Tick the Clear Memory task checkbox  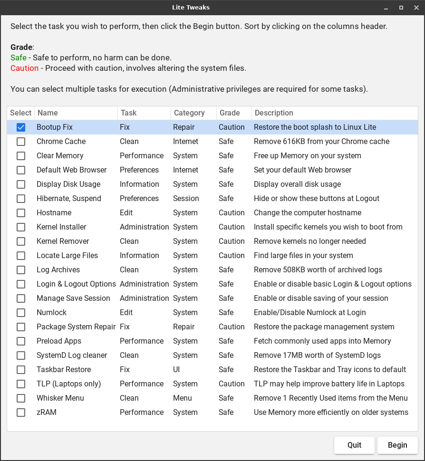point(21,156)
